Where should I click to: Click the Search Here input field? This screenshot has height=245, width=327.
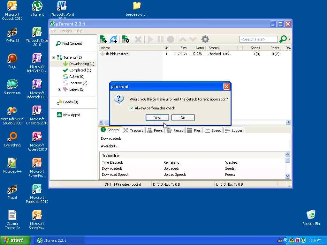(259, 39)
